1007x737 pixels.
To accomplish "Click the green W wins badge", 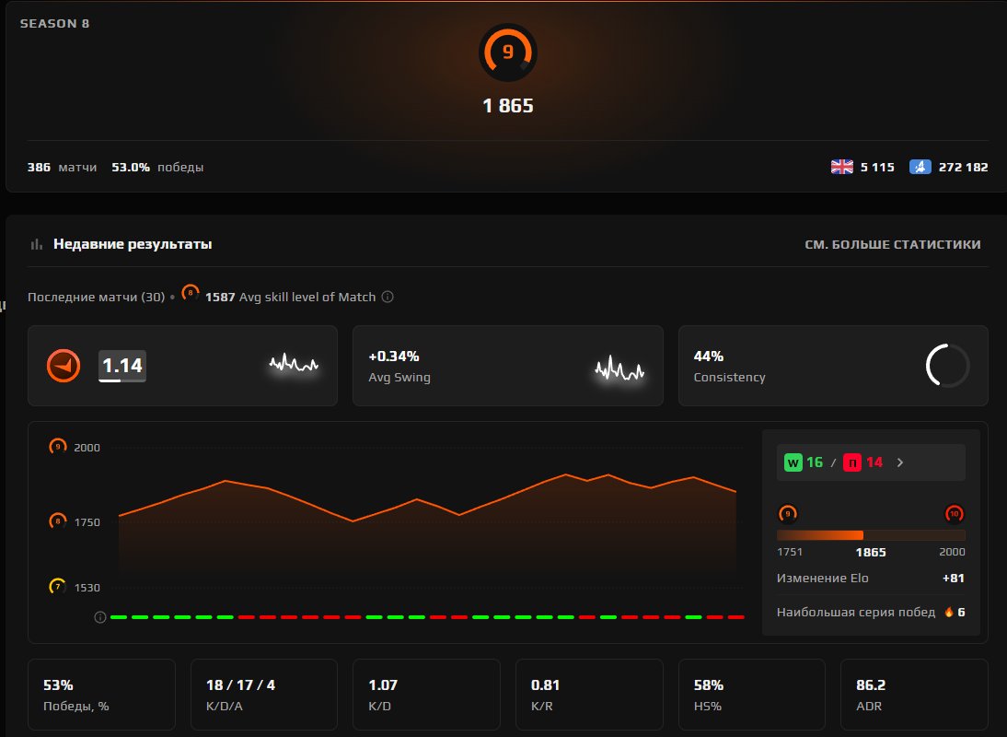I will pyautogui.click(x=793, y=462).
